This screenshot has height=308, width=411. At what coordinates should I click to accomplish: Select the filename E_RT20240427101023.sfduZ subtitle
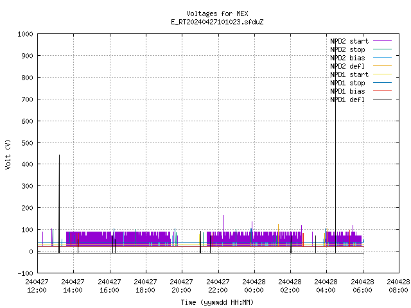coord(217,22)
